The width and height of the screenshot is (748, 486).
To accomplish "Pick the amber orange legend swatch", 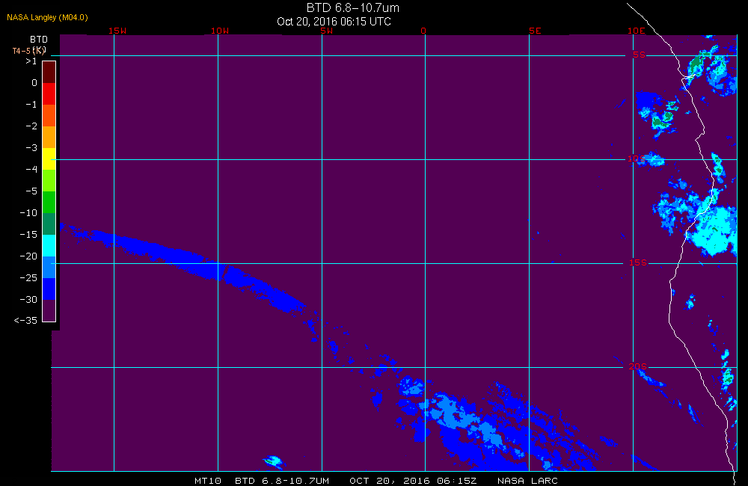I will [49, 137].
